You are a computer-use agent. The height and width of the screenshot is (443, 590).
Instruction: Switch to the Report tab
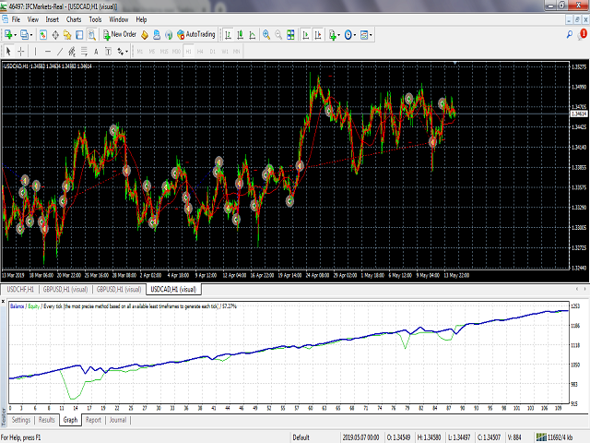(x=93, y=420)
